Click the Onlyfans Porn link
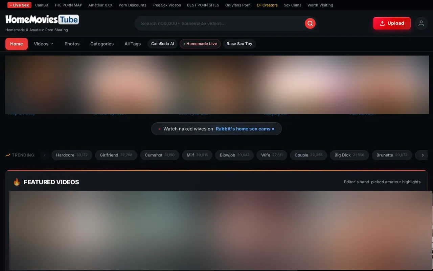This screenshot has height=271, width=433. click(238, 5)
